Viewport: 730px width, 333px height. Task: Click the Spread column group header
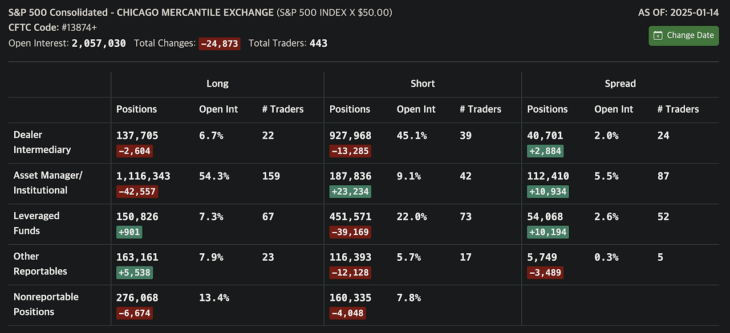620,84
